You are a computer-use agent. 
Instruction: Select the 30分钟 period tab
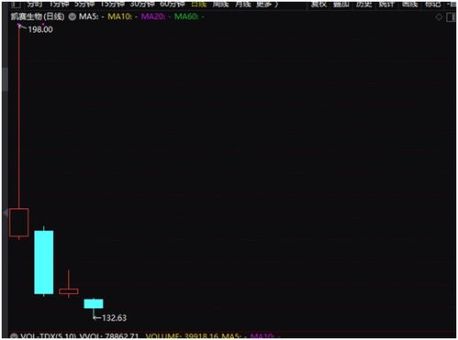click(x=142, y=5)
